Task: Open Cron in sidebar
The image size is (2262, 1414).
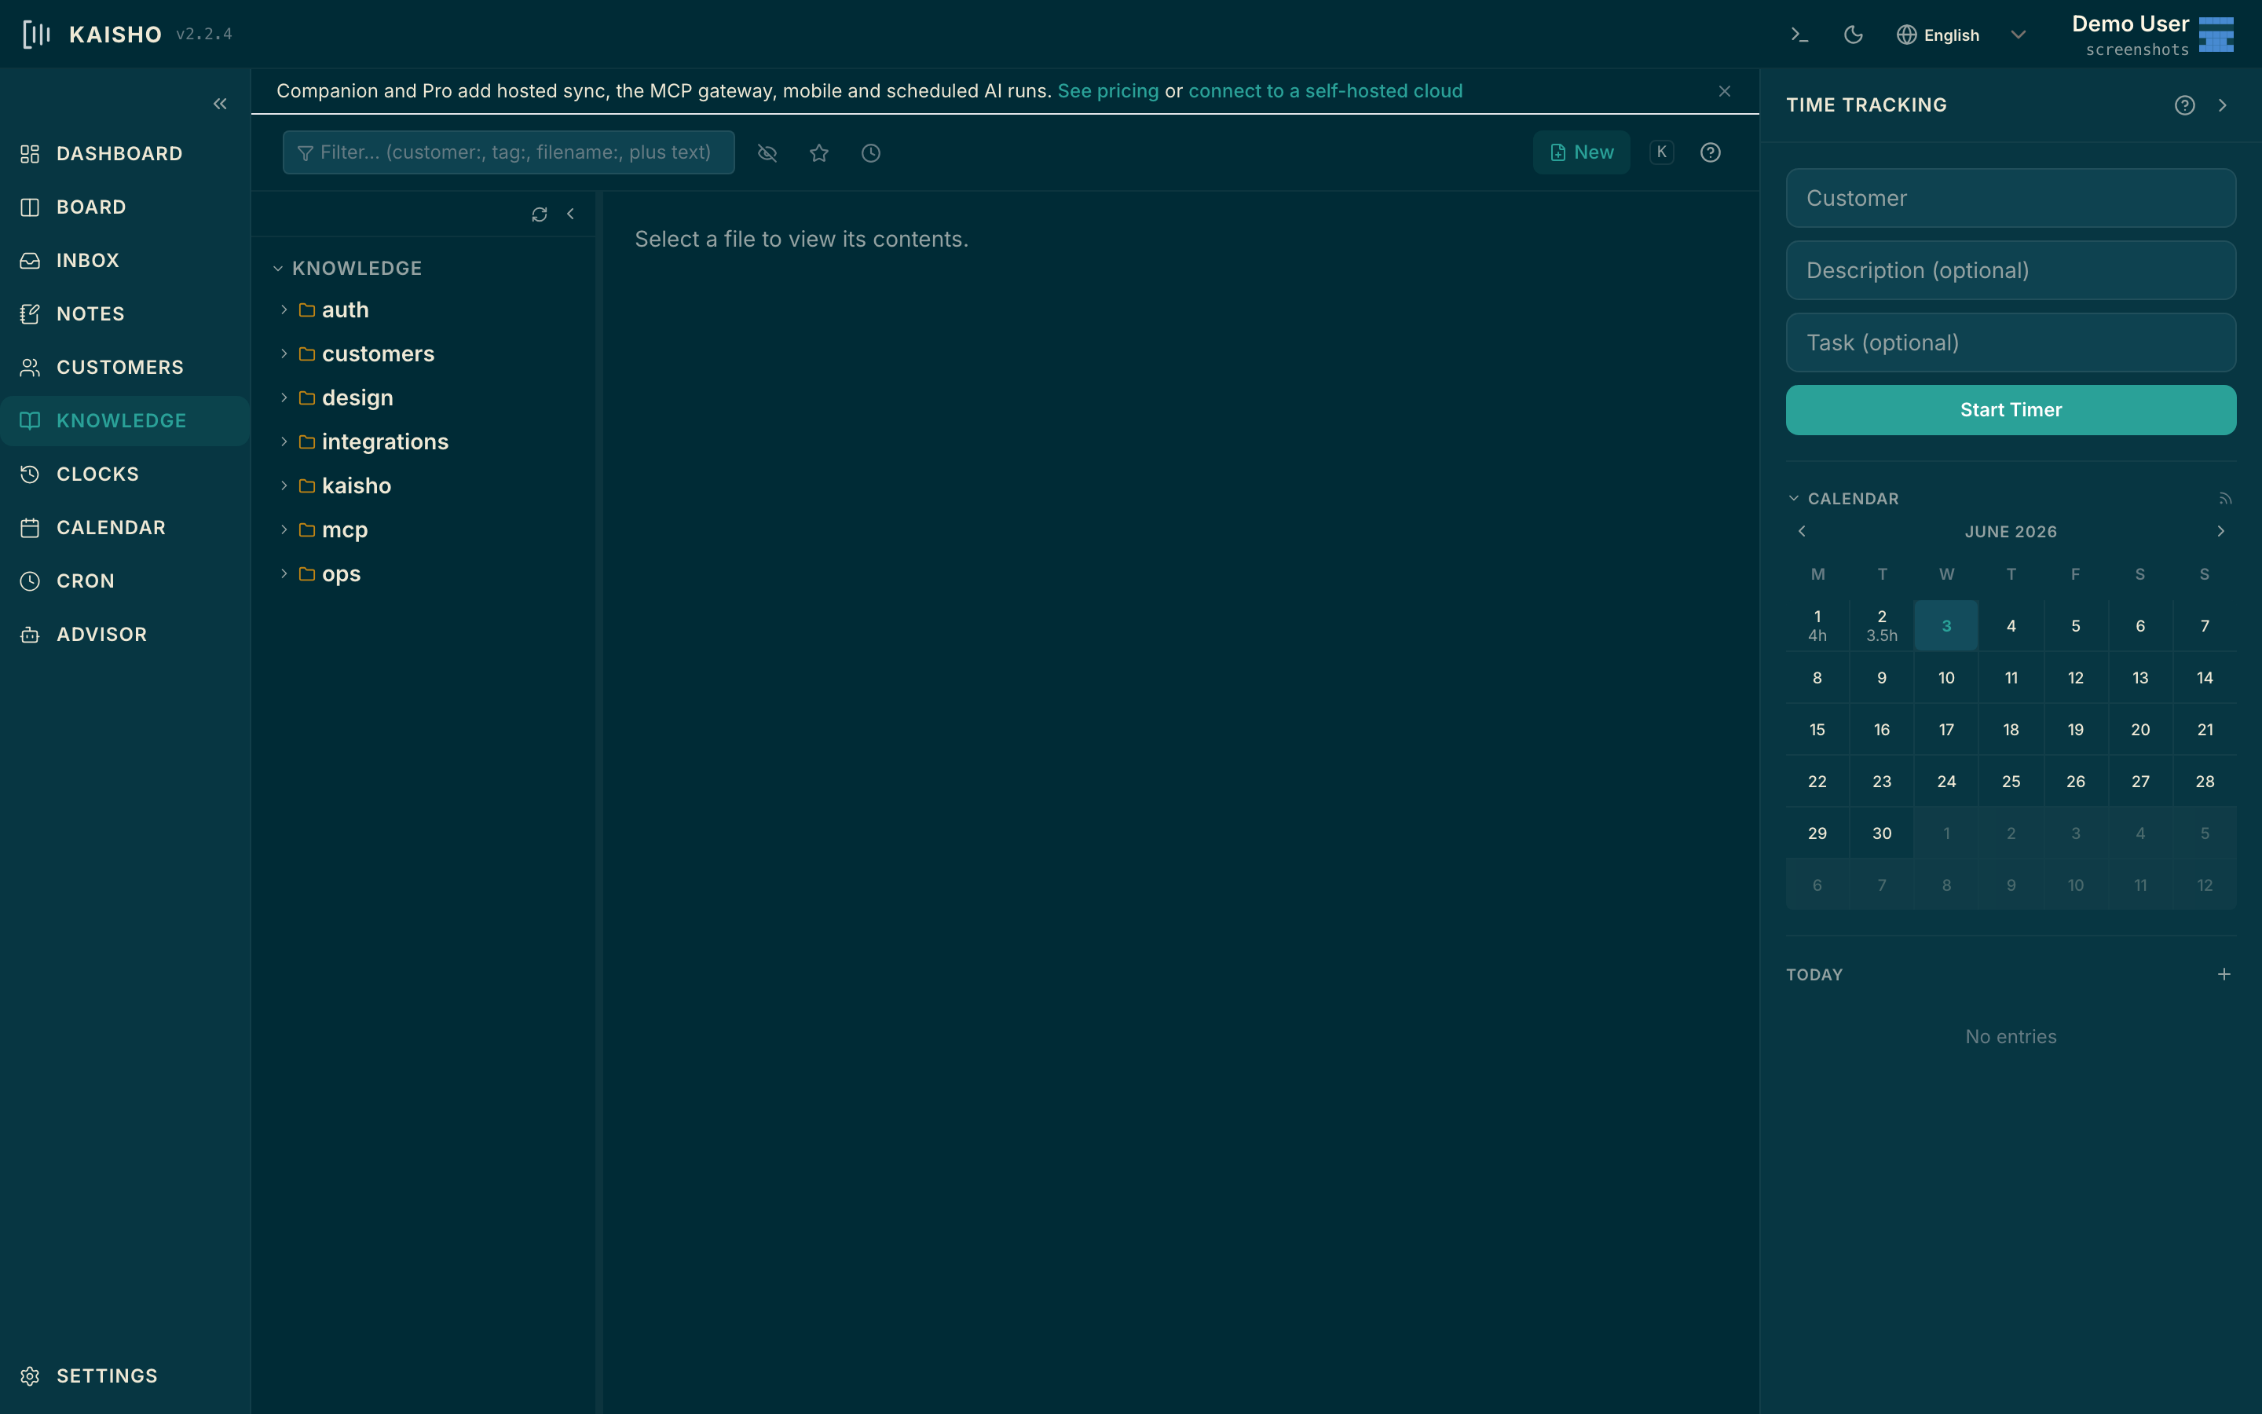Action: 125,581
